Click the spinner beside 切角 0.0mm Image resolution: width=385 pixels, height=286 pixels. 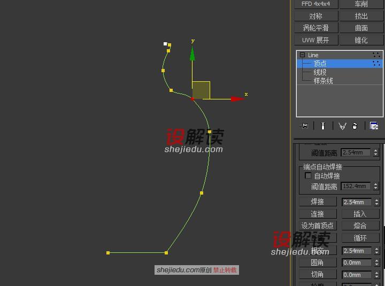376,275
